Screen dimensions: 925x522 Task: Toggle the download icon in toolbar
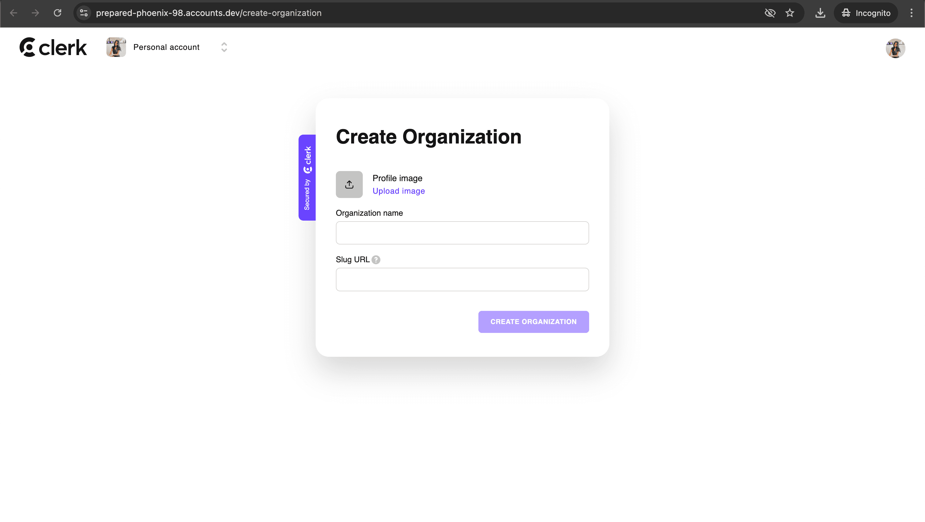coord(821,13)
